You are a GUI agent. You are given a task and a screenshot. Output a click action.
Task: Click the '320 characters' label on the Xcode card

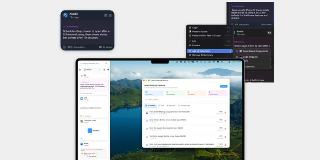tap(76, 47)
